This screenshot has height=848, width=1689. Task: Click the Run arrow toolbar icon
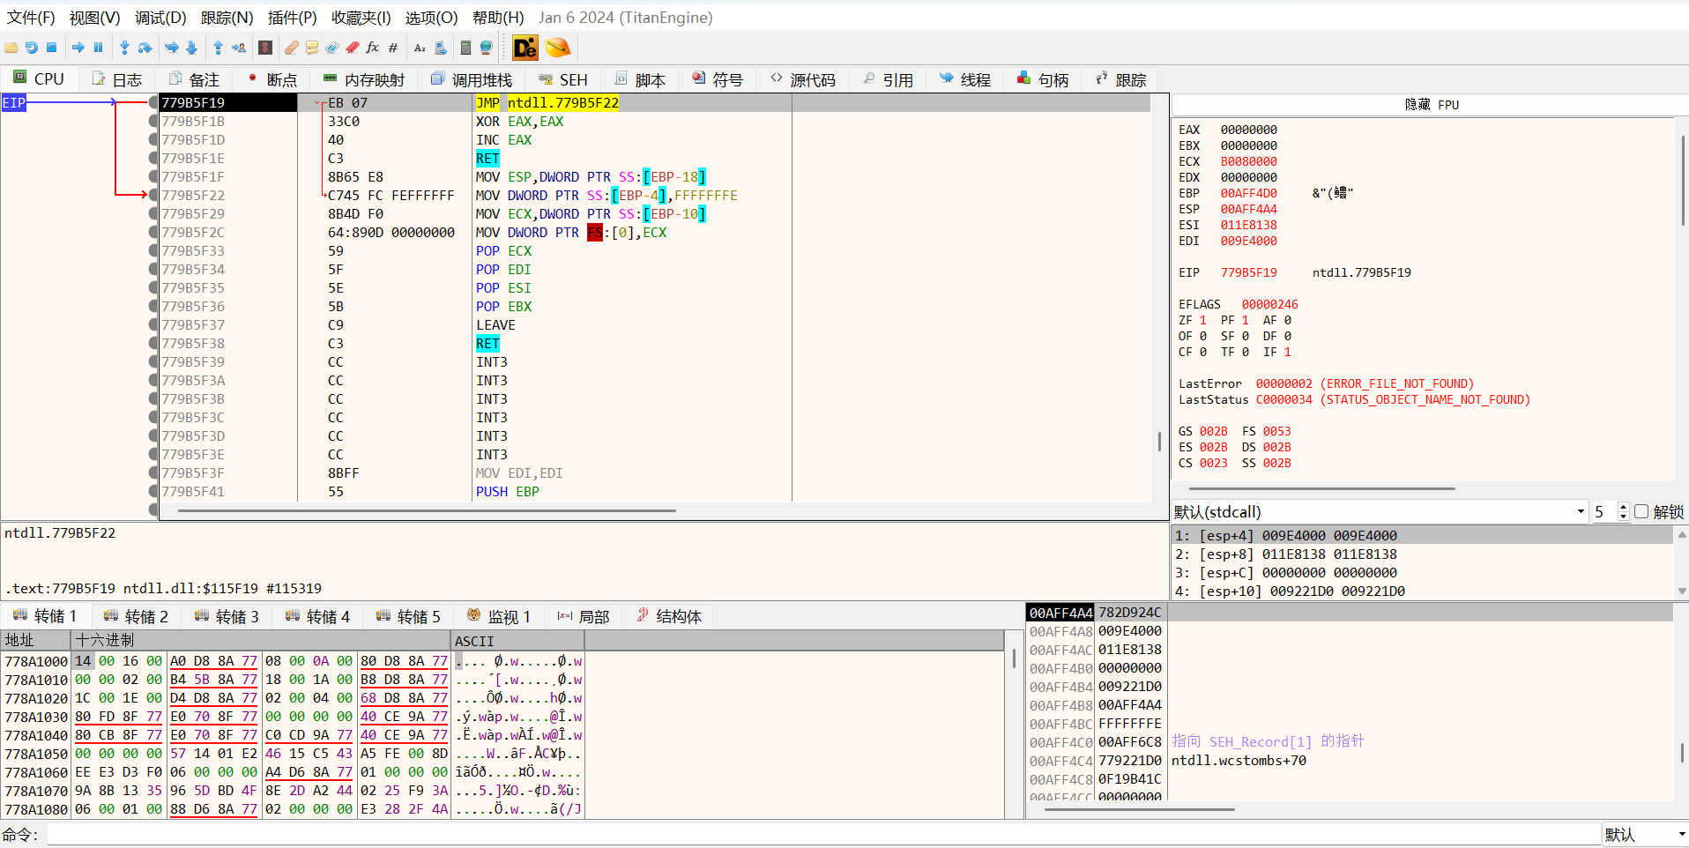(x=78, y=48)
